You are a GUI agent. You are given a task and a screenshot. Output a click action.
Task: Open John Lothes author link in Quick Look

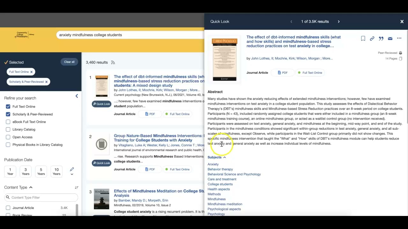[x=262, y=59]
